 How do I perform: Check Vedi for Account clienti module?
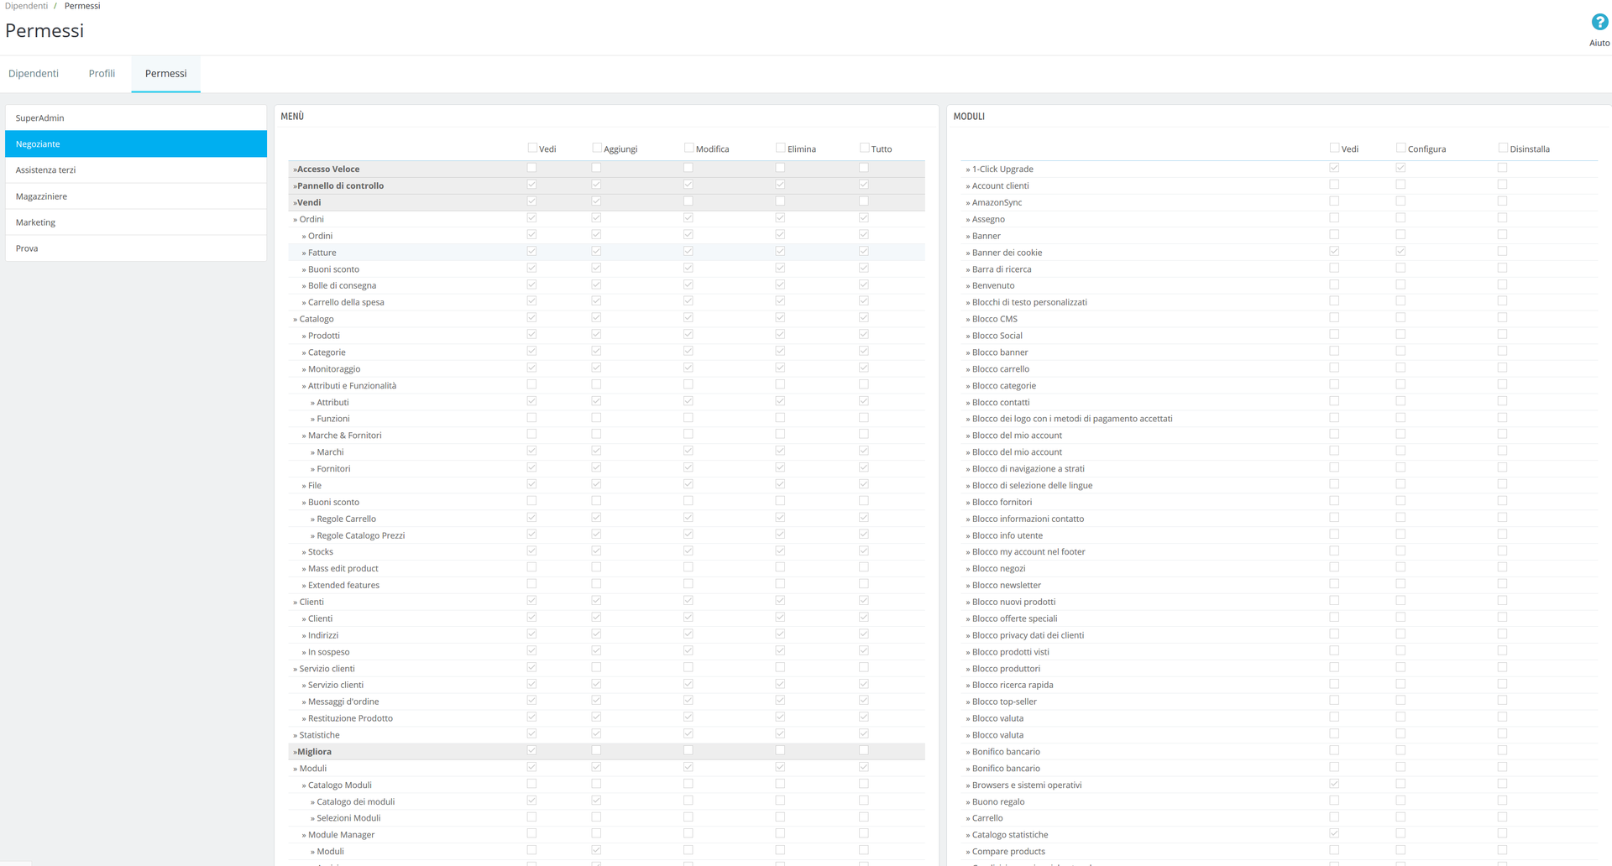tap(1334, 185)
